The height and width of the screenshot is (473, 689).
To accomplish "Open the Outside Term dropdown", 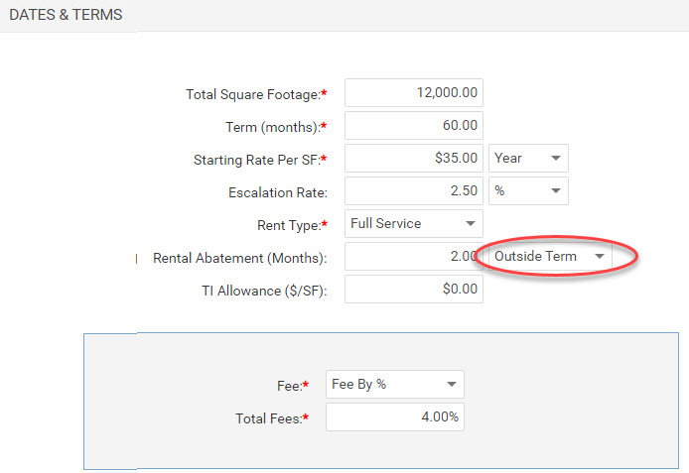I will click(x=550, y=256).
